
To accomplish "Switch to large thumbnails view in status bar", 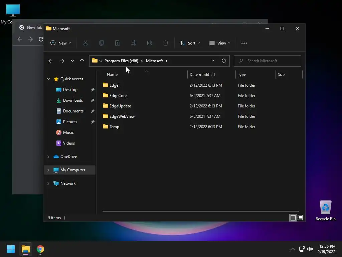I will [300, 218].
